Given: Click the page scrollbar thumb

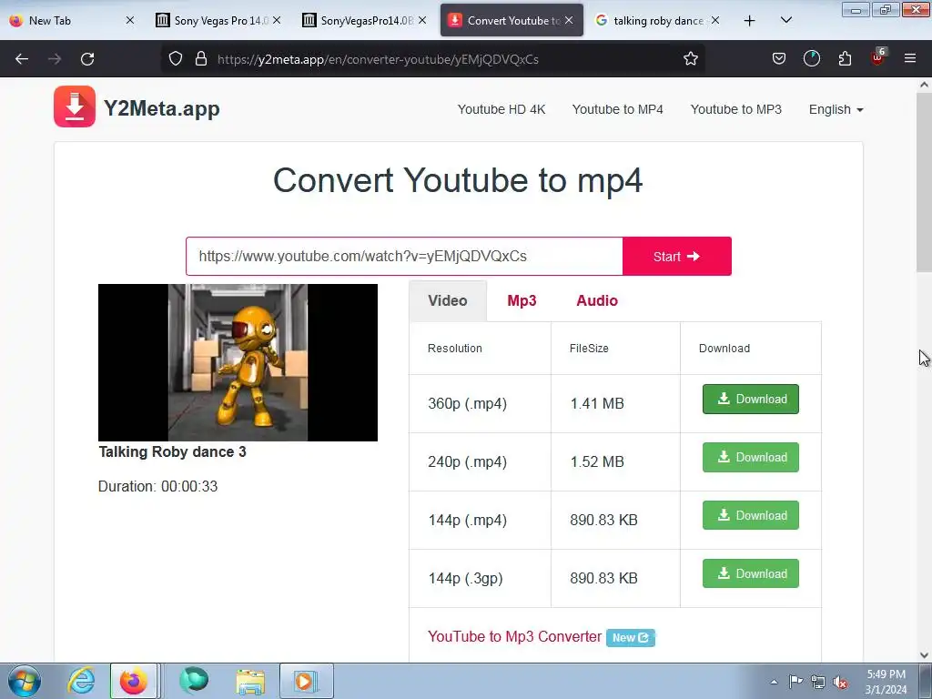Looking at the screenshot, I should [924, 181].
